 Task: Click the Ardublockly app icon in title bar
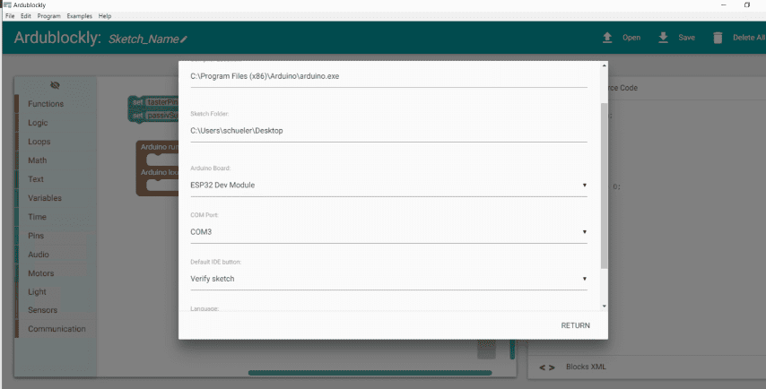tap(7, 5)
